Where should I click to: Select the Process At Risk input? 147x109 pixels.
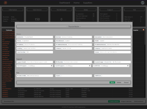40,76
